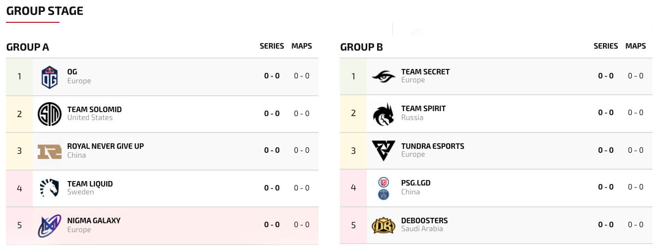Image resolution: width=661 pixels, height=251 pixels.
Task: Click the Royal Never Give Up logo
Action: [50, 151]
